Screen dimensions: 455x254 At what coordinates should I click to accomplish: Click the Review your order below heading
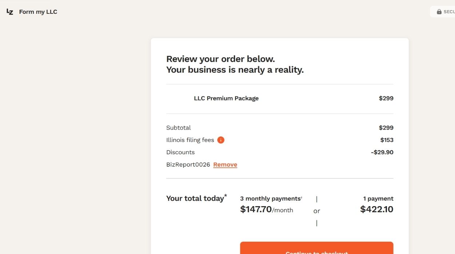coord(221,59)
